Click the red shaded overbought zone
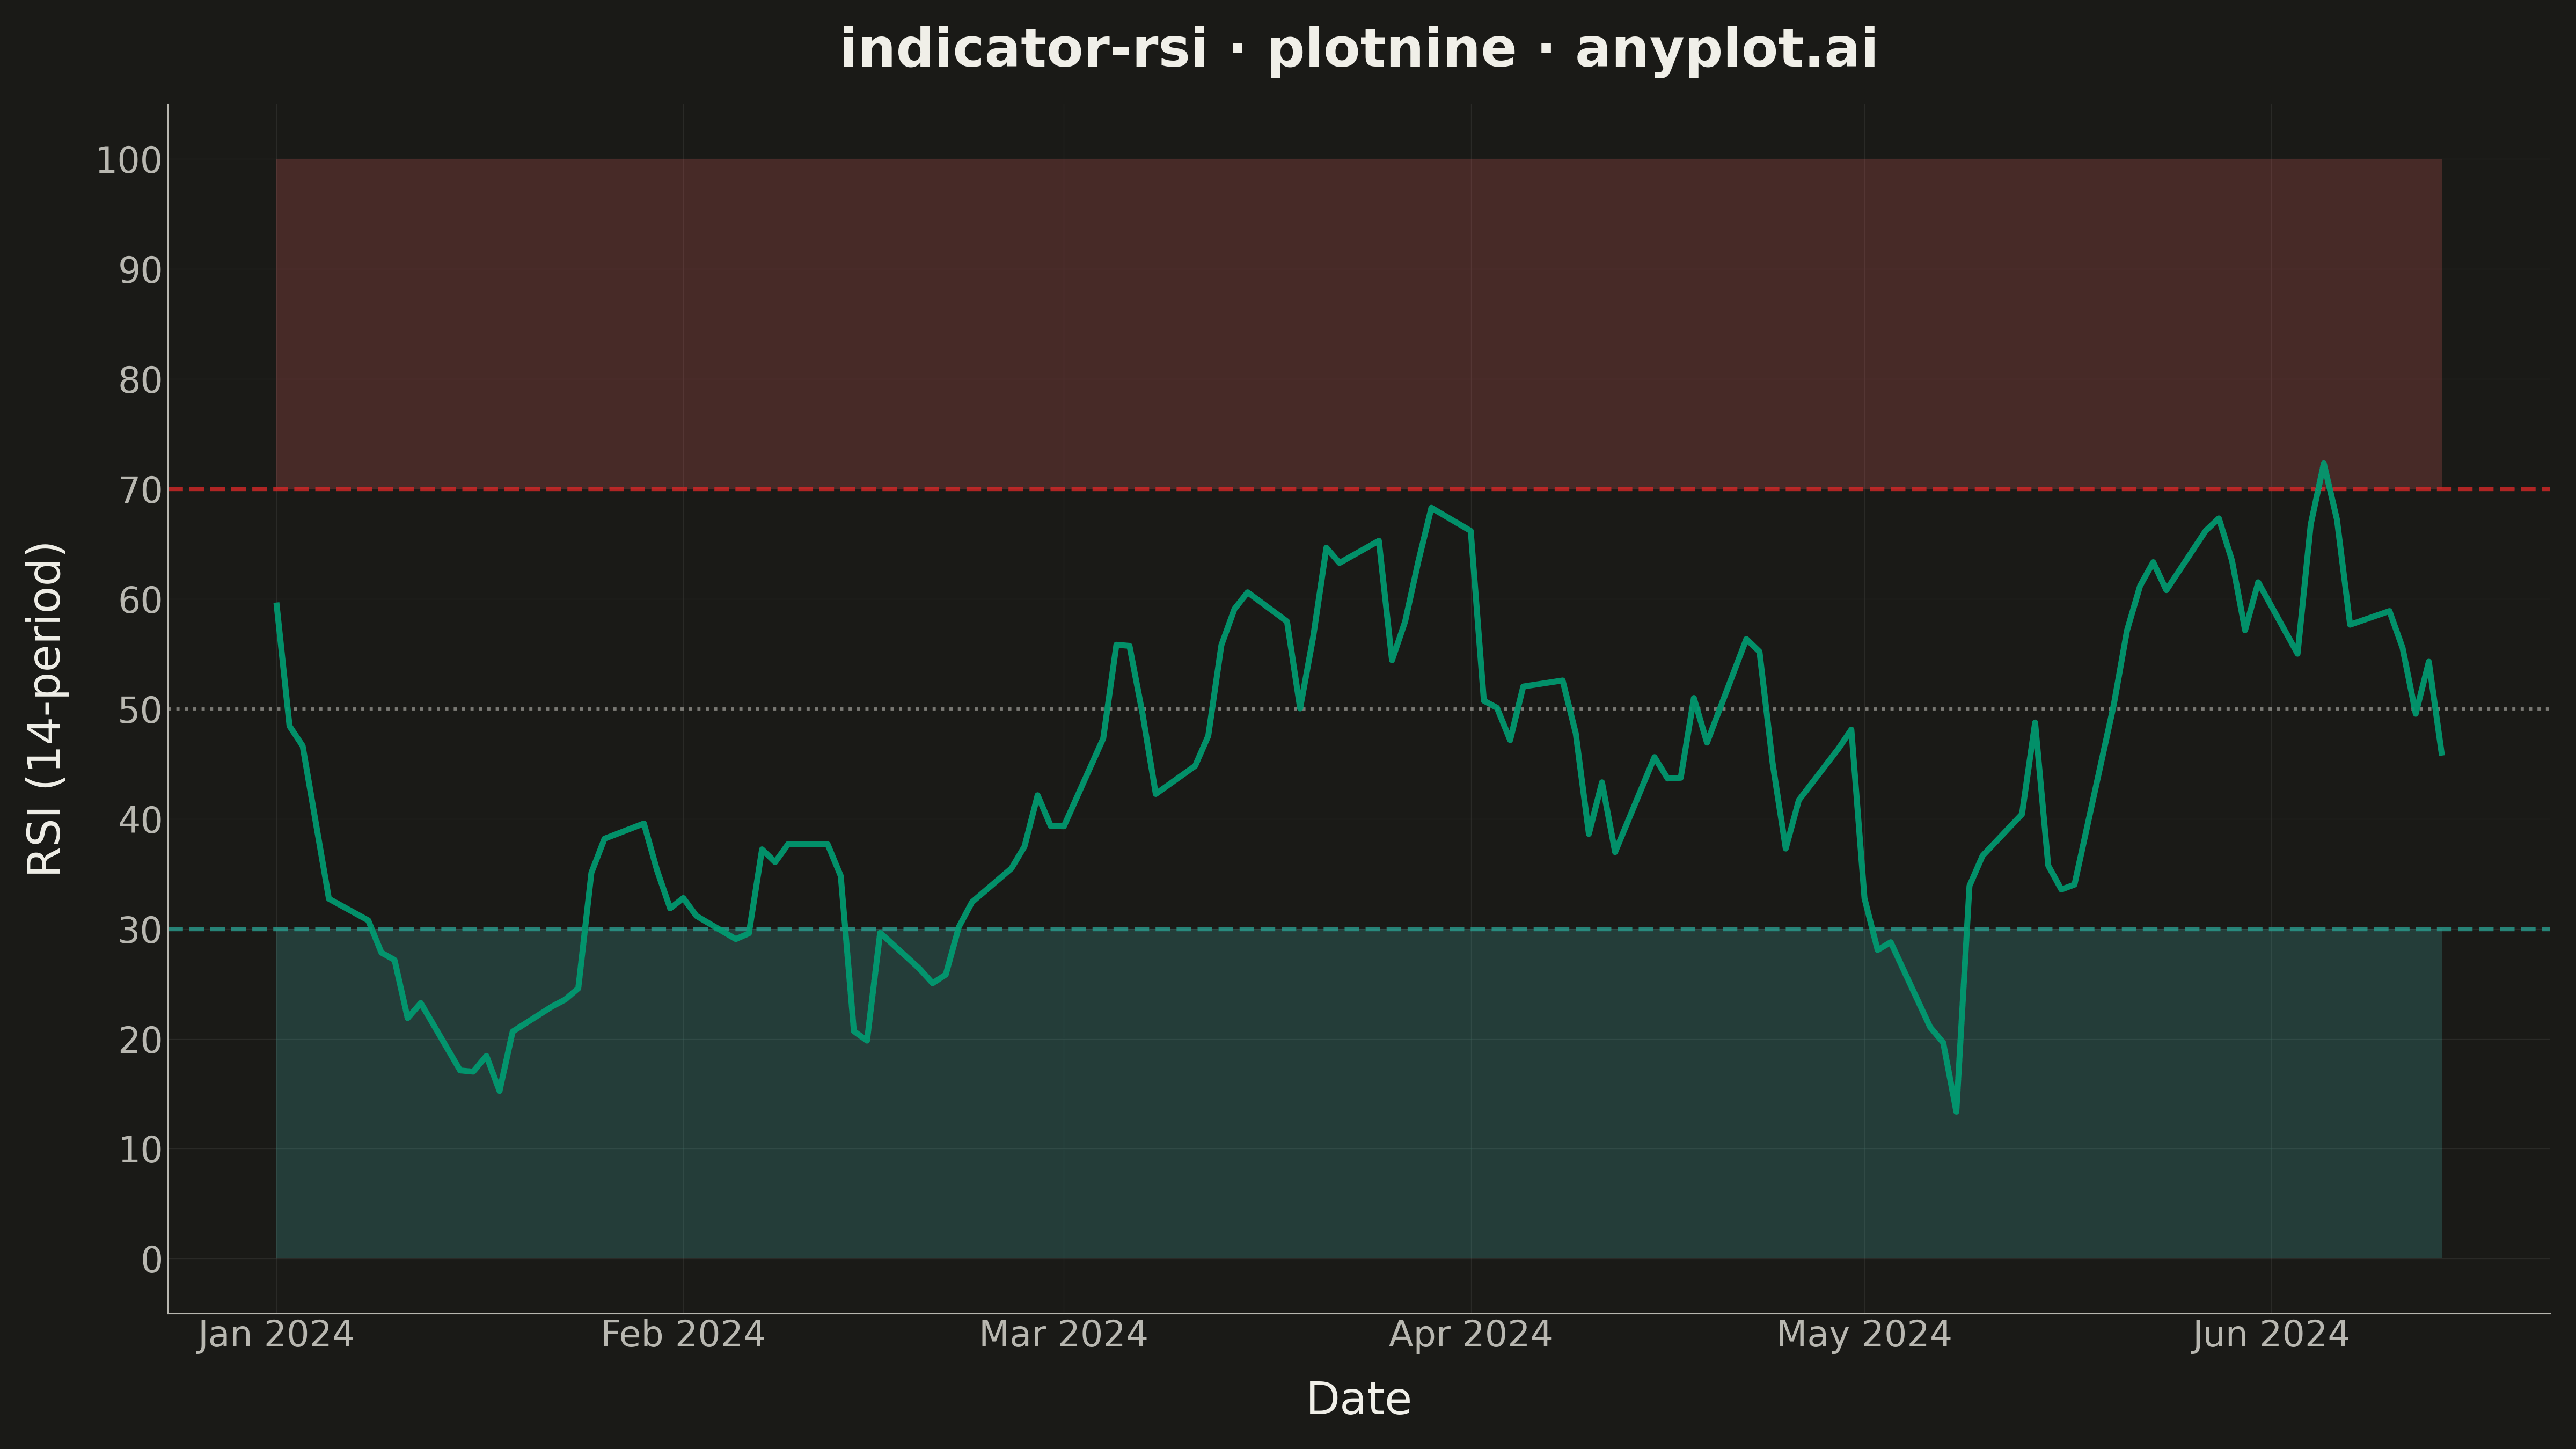 (1358, 323)
